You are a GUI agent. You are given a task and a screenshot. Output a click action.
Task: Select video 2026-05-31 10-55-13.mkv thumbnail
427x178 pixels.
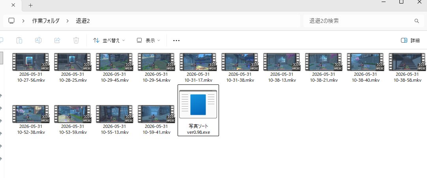click(114, 114)
